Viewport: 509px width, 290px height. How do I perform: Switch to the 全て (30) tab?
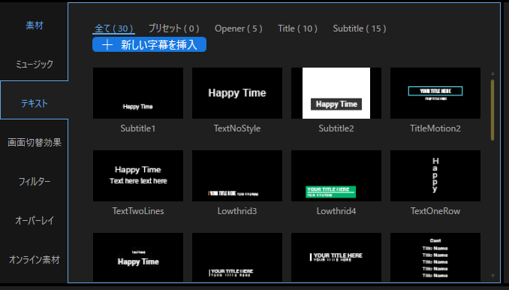pyautogui.click(x=114, y=29)
